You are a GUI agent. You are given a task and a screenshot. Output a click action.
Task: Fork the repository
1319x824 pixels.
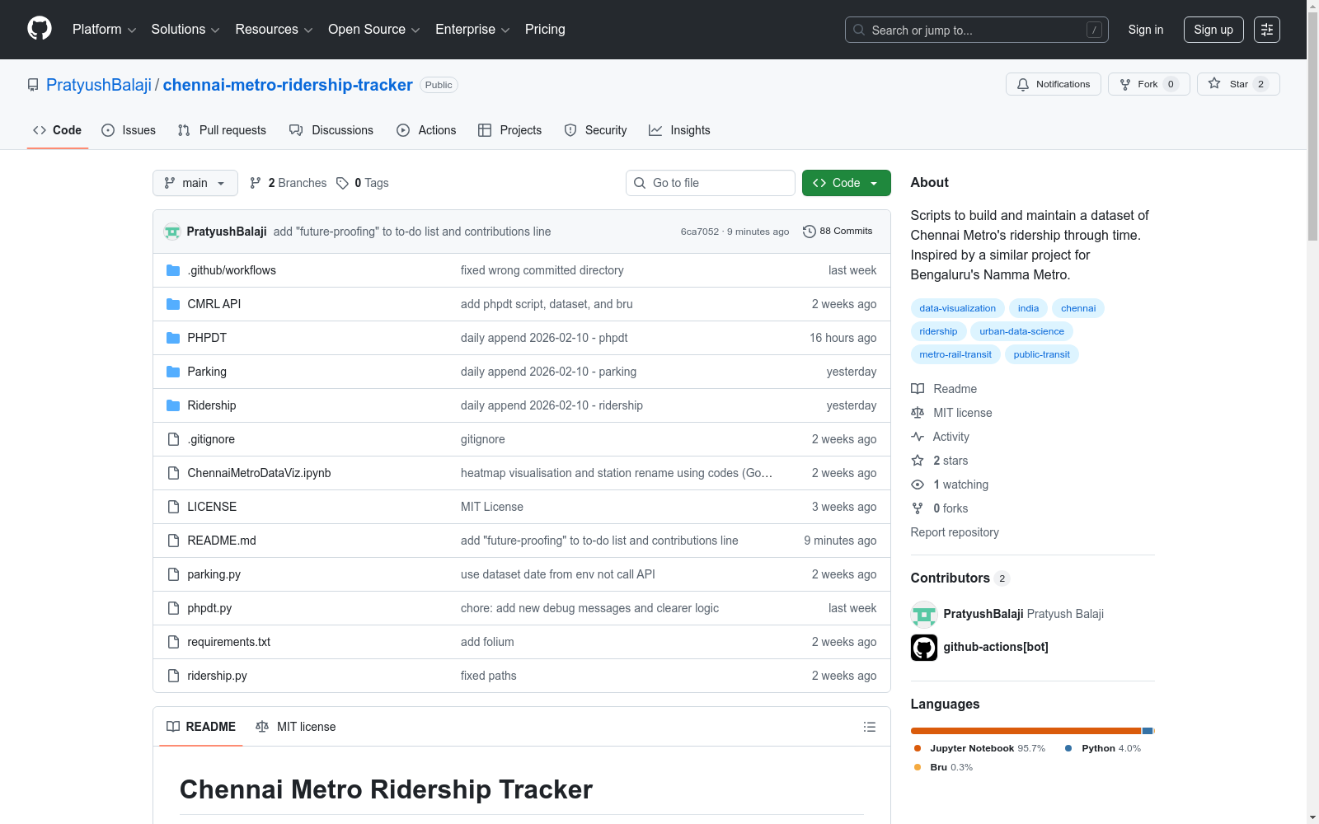coord(1149,84)
